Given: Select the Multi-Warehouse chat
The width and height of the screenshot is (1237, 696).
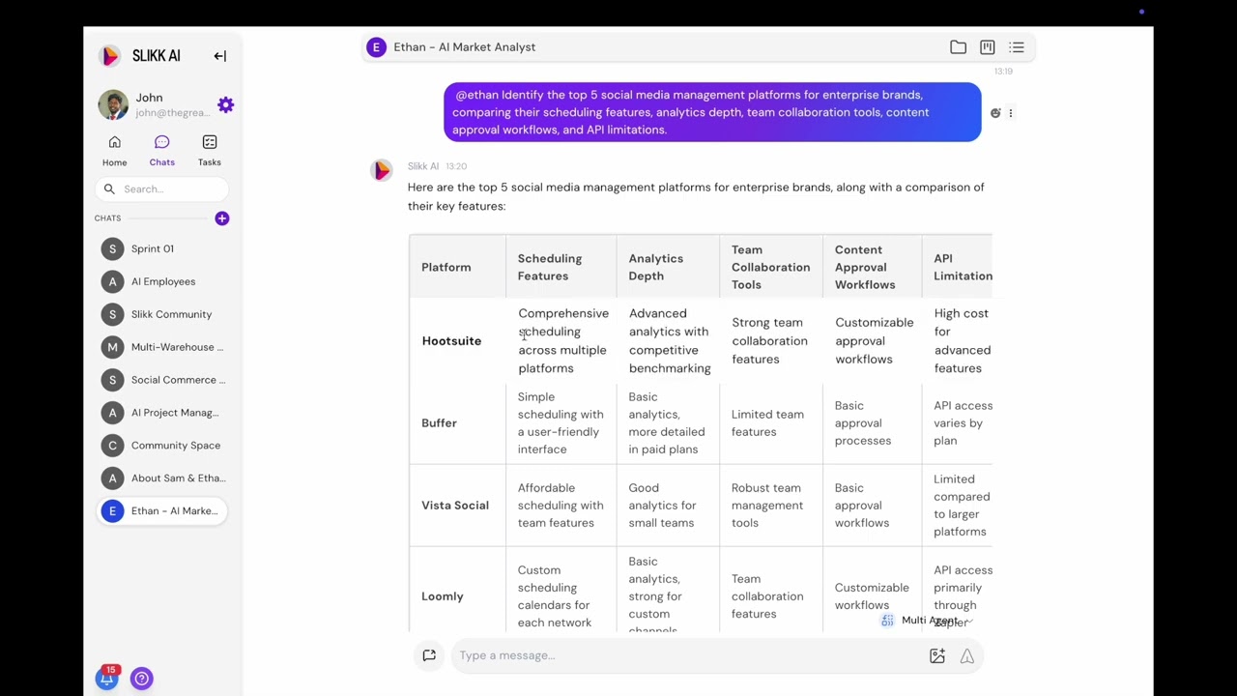Looking at the screenshot, I should pos(162,347).
